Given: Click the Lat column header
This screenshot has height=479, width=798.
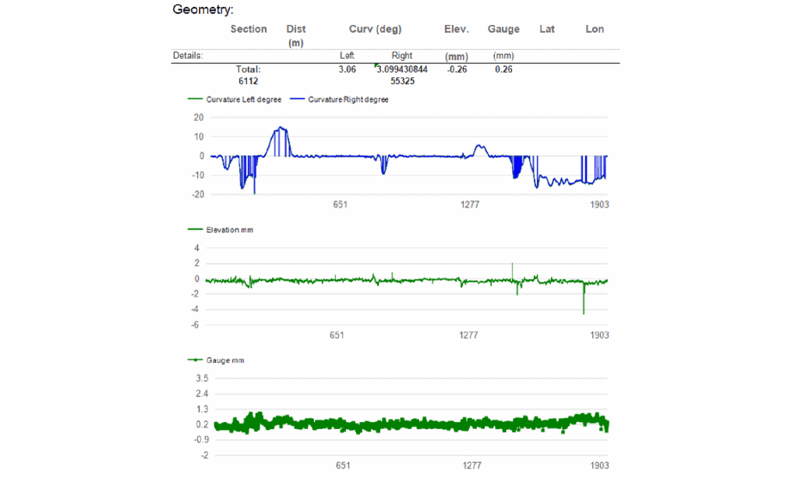Looking at the screenshot, I should point(547,30).
